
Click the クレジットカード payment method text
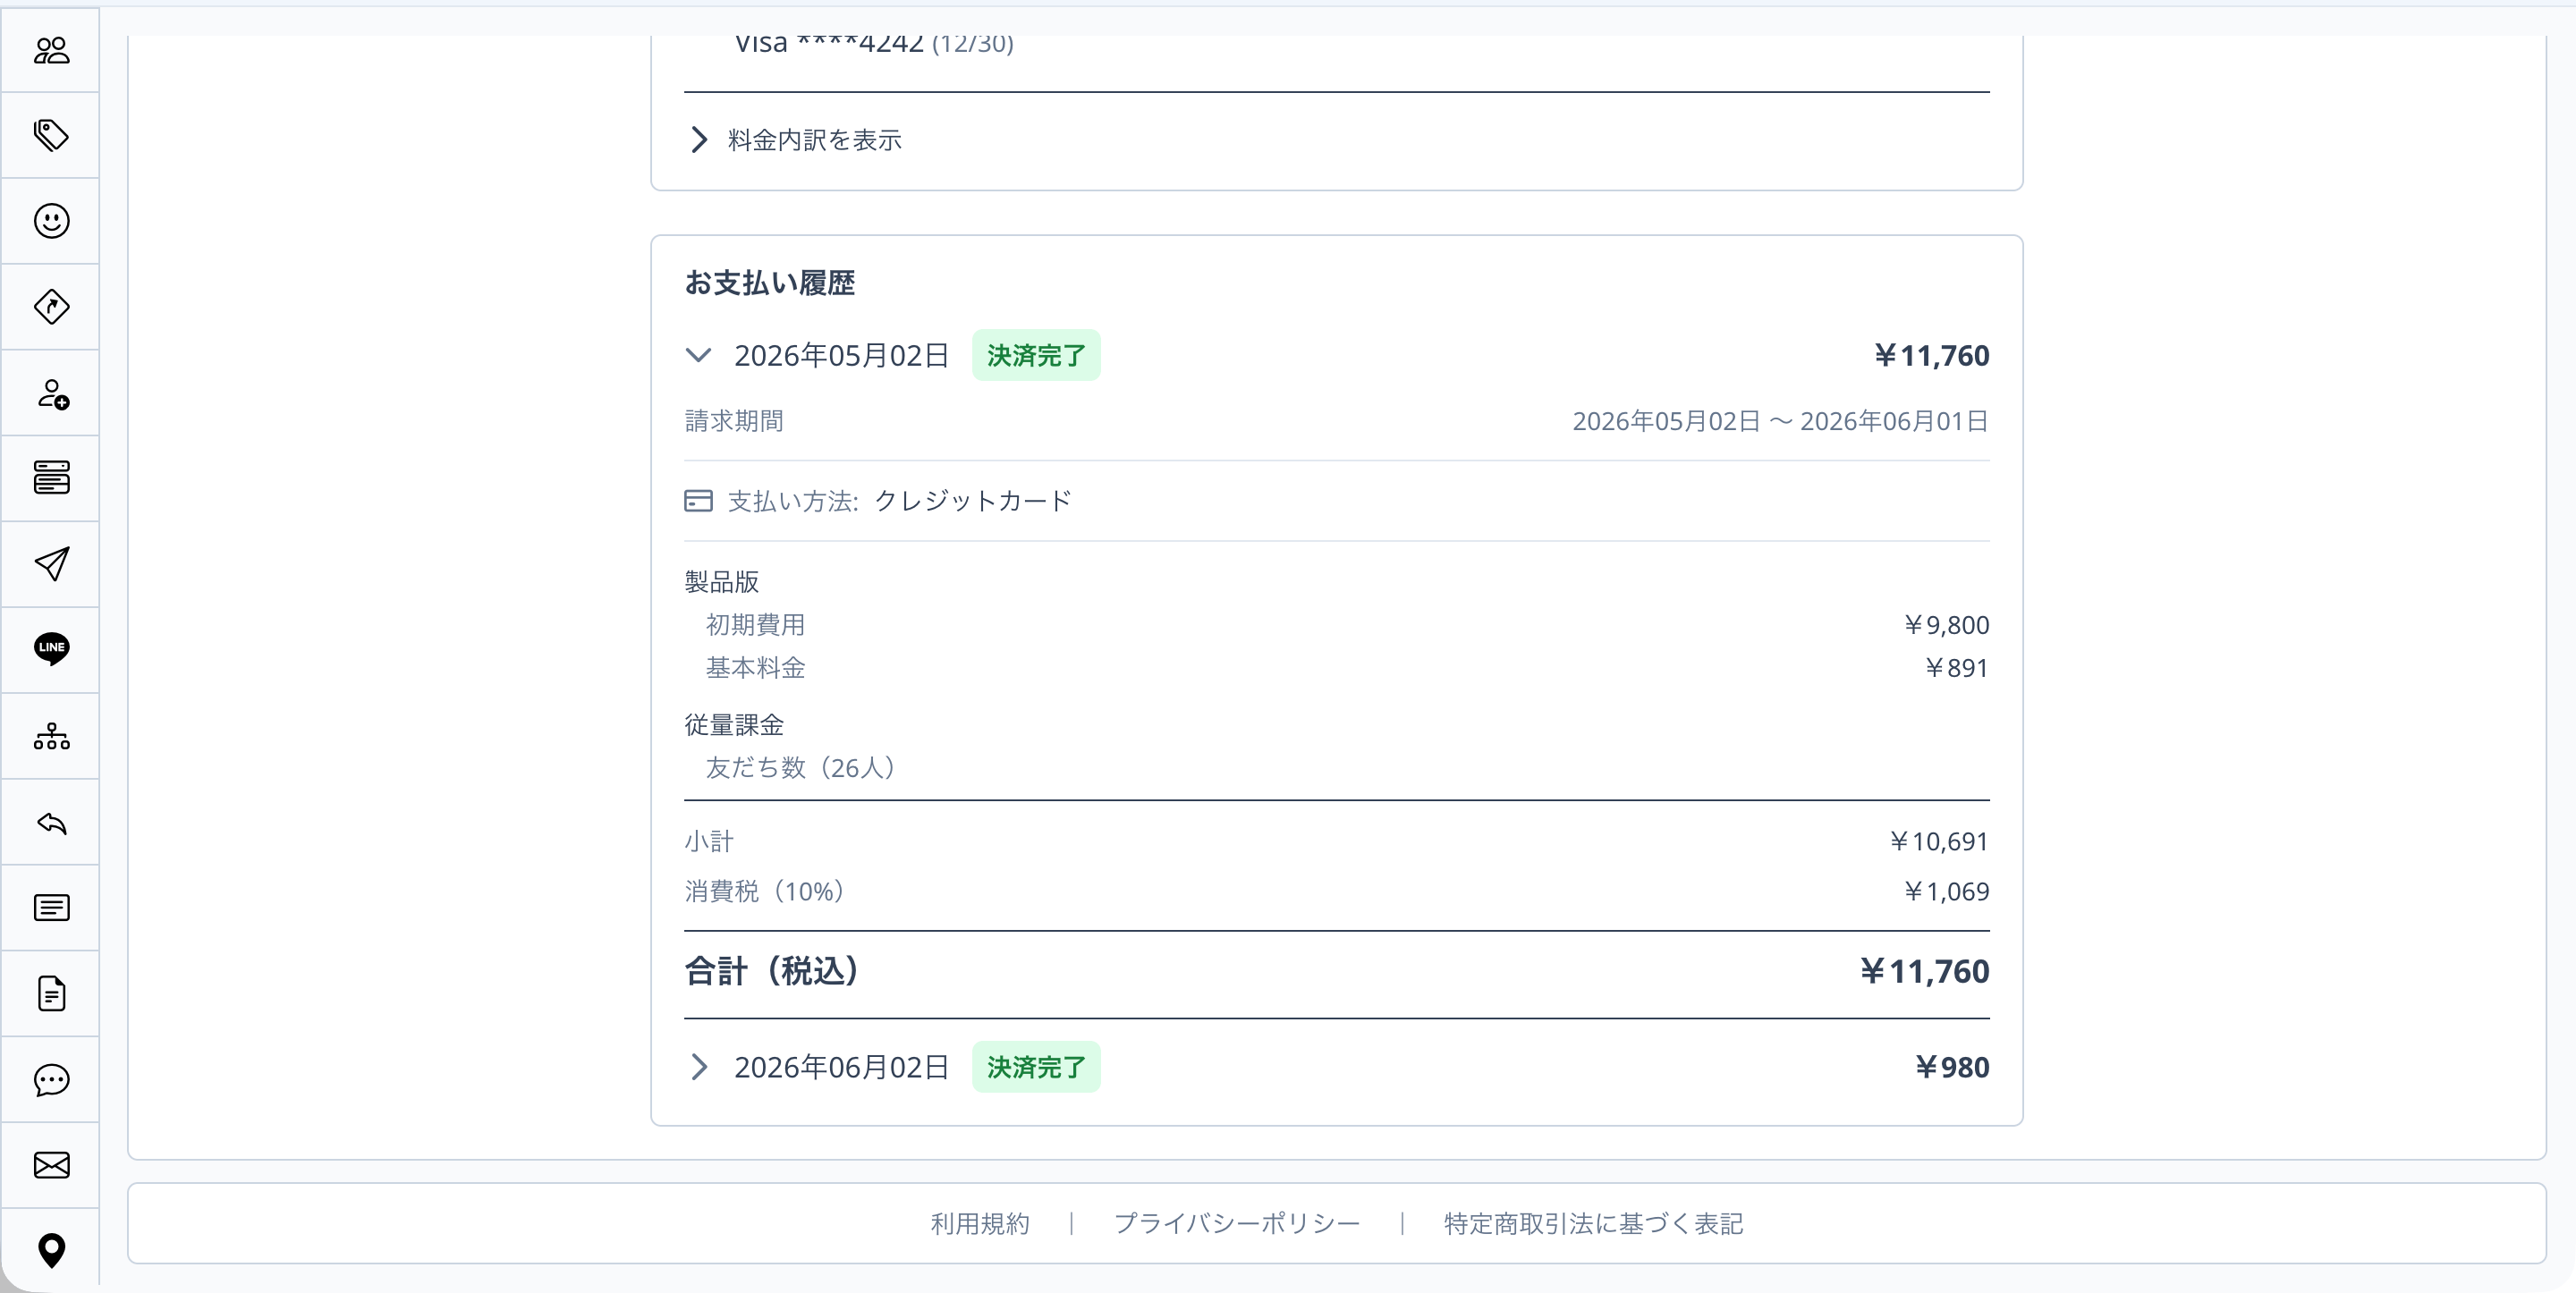click(973, 501)
